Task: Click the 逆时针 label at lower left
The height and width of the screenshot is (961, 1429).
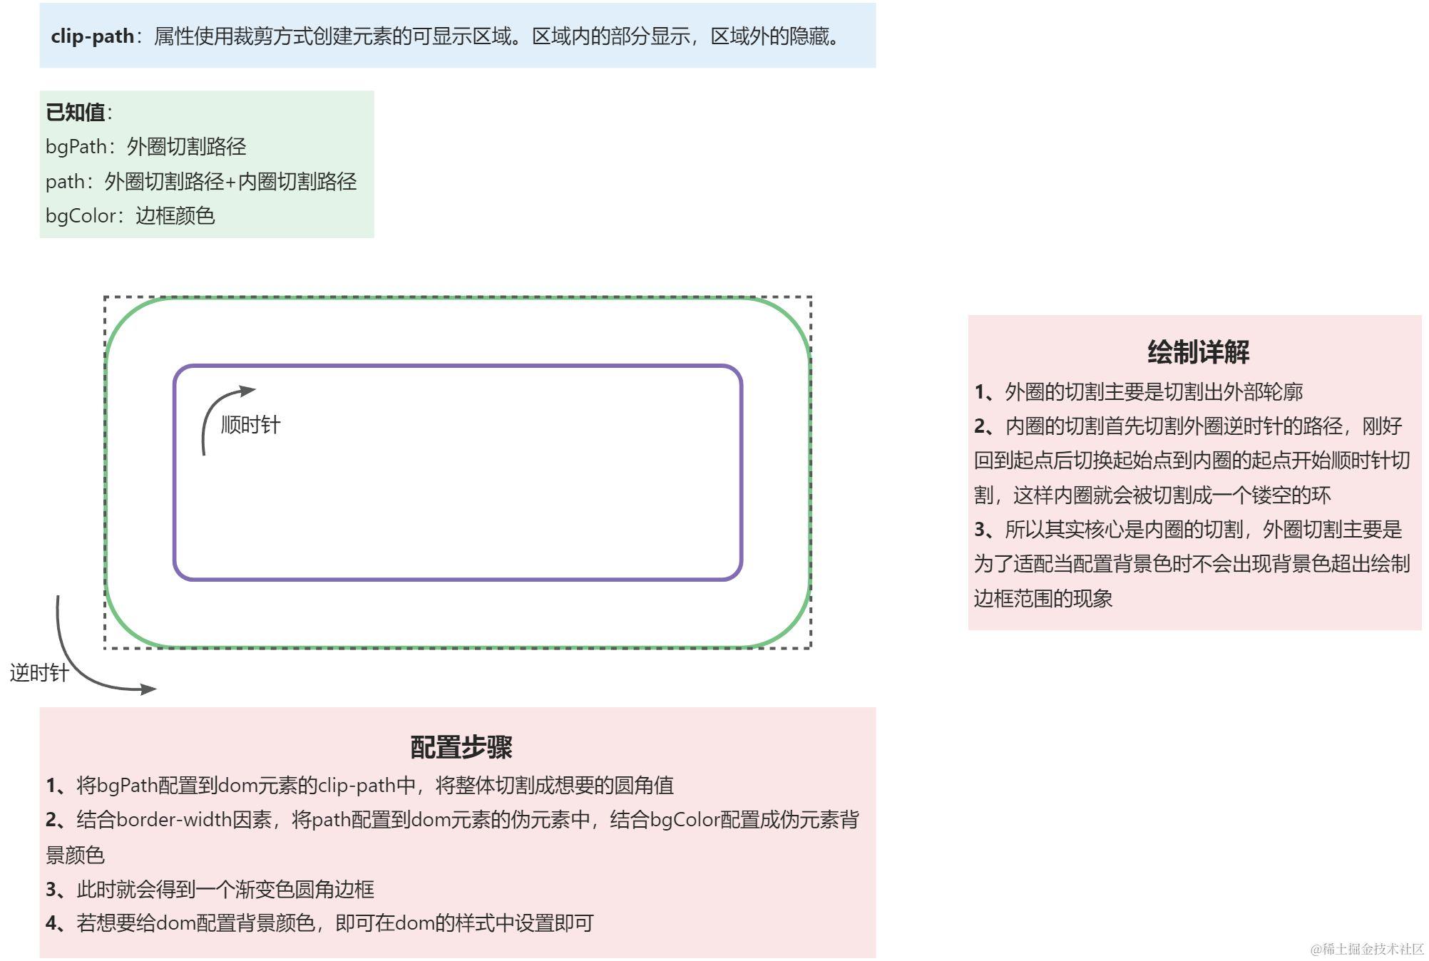Action: [39, 673]
